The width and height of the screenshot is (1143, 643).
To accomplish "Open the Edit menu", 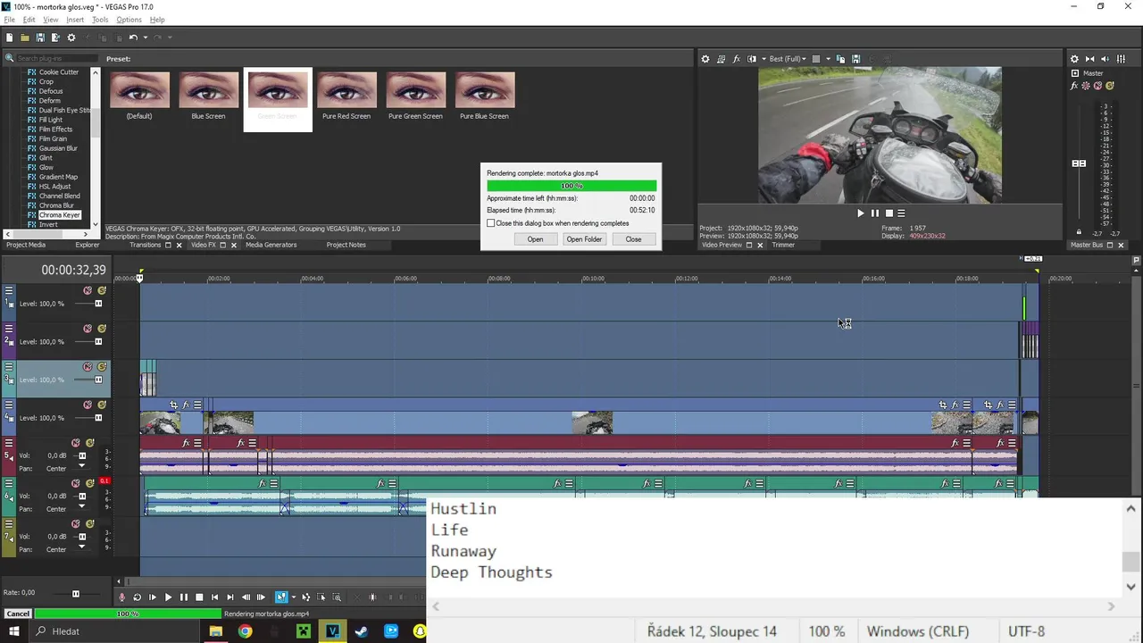I will coord(29,20).
